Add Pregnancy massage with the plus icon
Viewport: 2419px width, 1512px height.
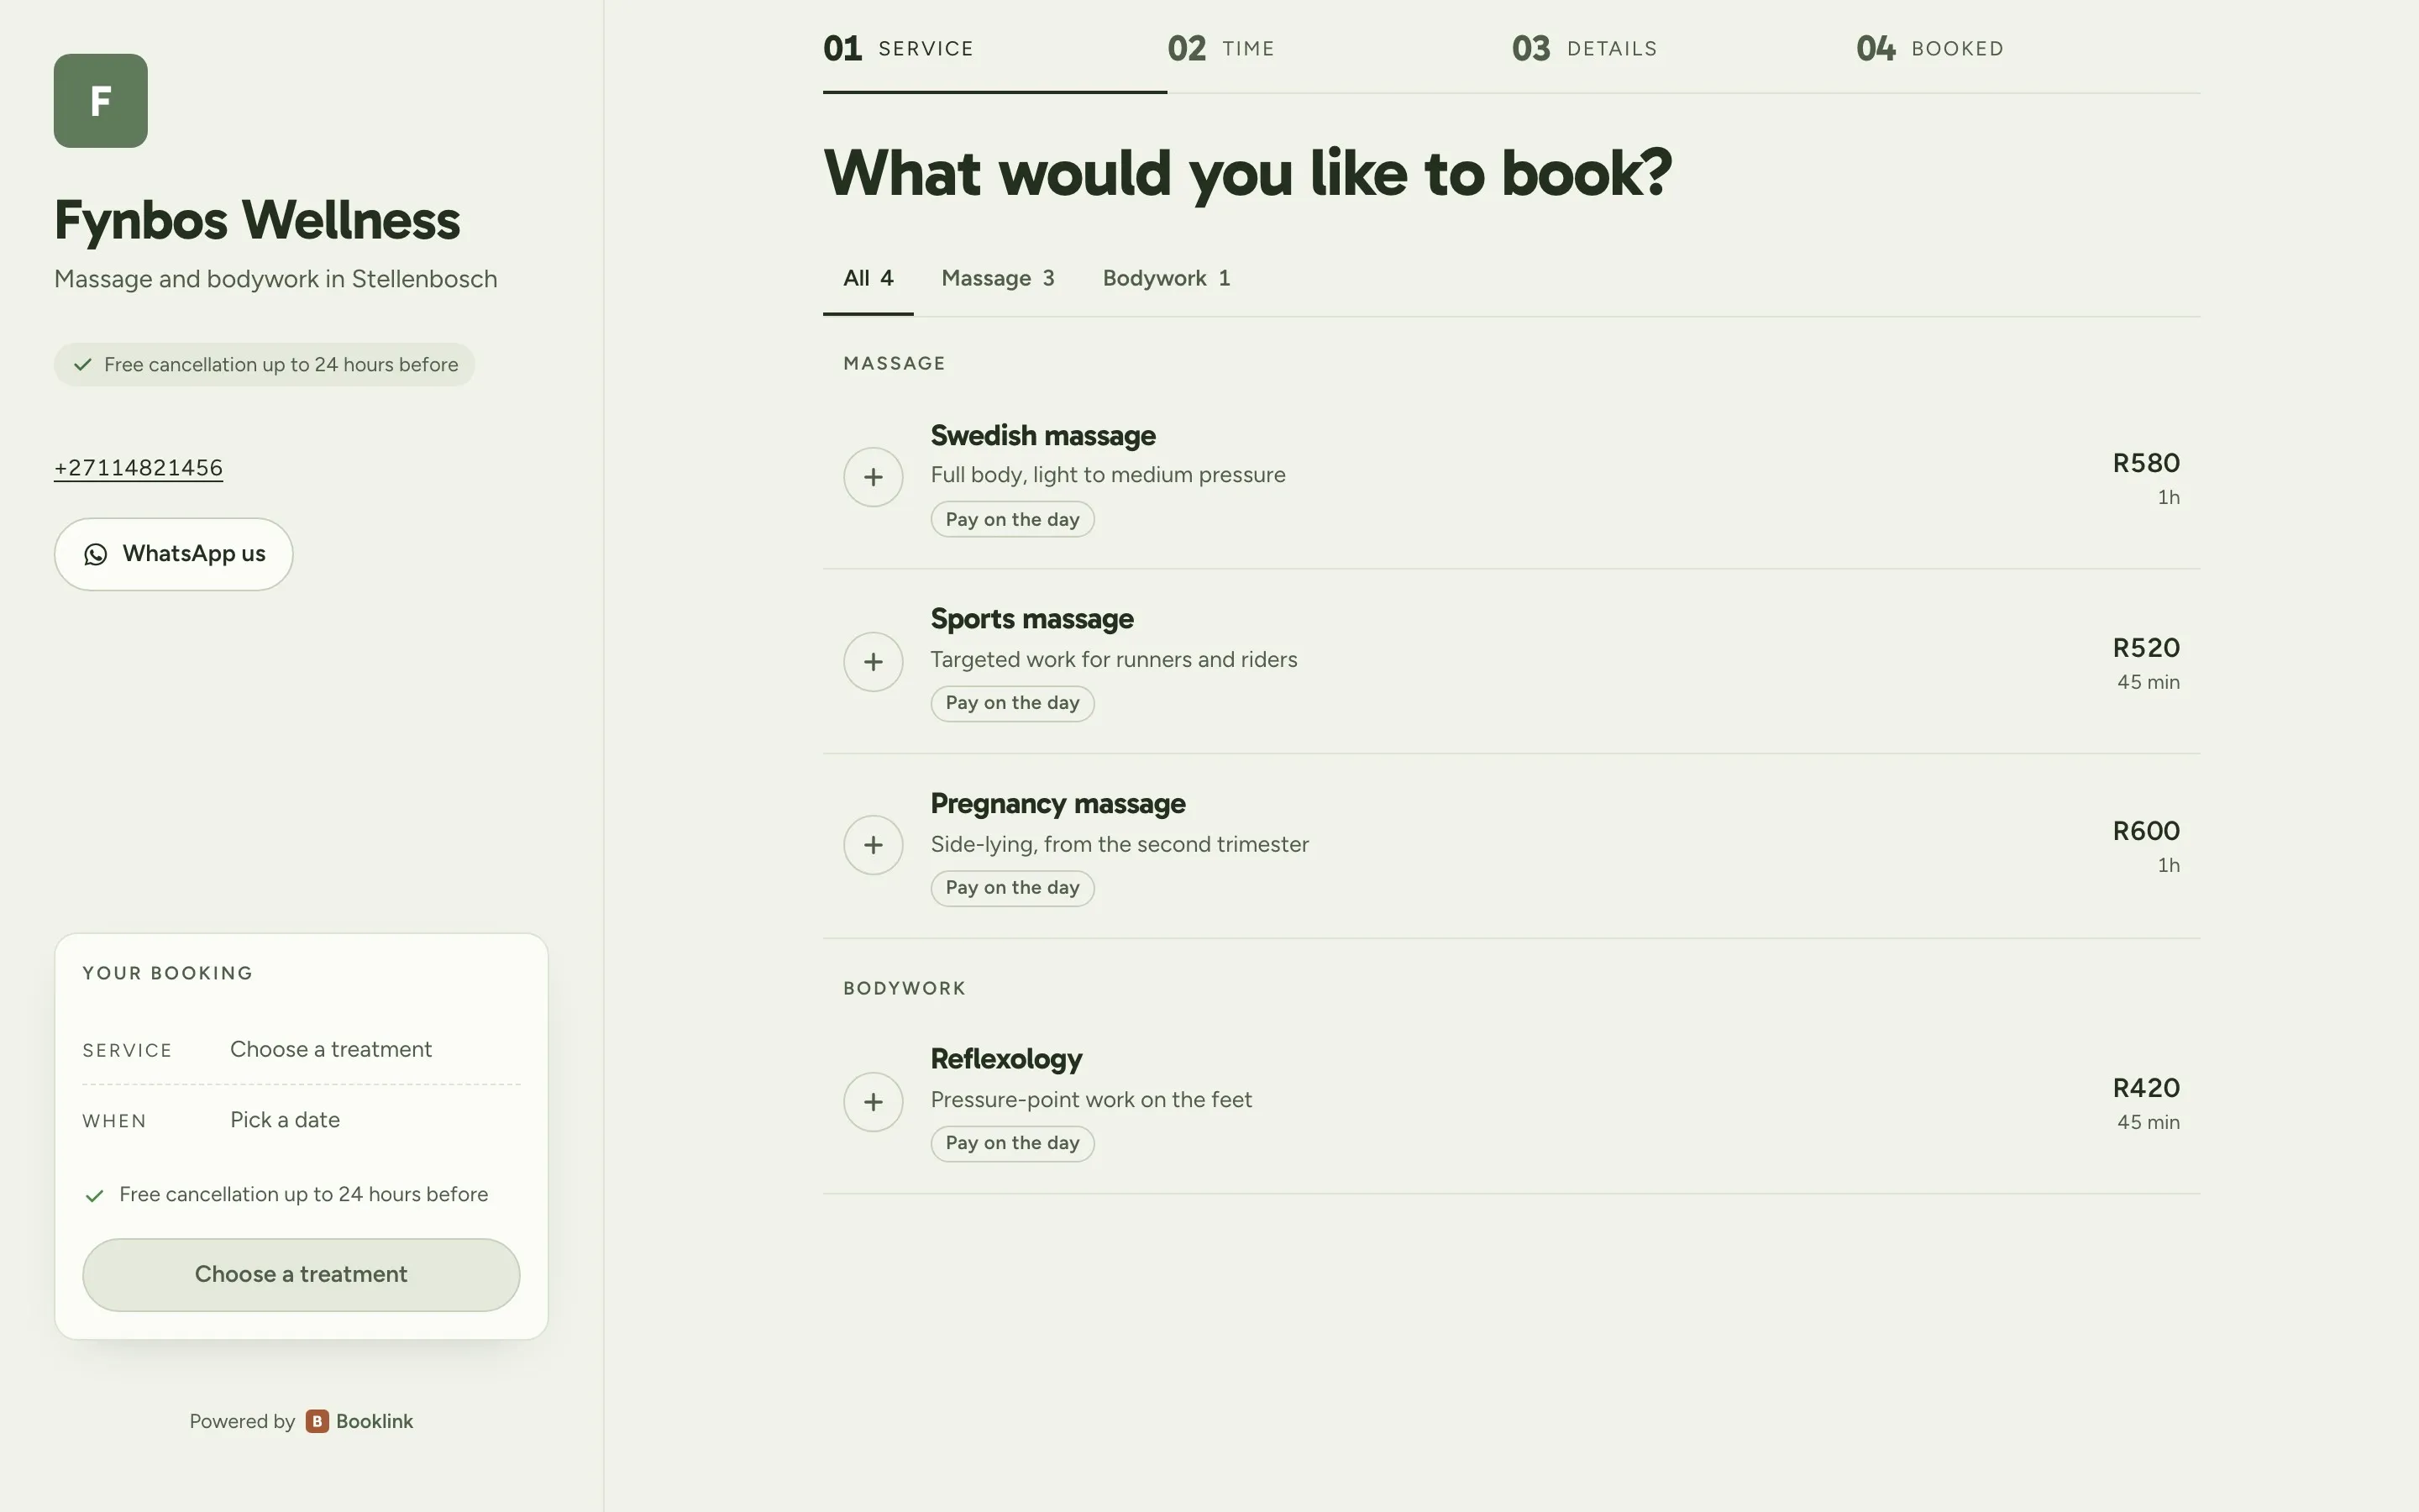click(x=873, y=845)
